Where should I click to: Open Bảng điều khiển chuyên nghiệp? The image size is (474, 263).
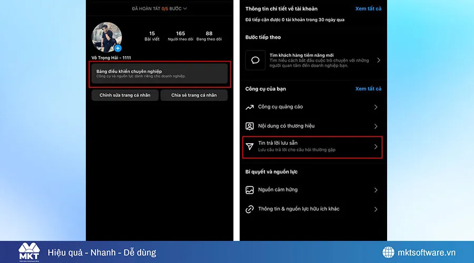160,73
